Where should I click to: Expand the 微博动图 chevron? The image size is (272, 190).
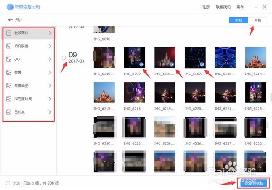pyautogui.click(x=50, y=85)
